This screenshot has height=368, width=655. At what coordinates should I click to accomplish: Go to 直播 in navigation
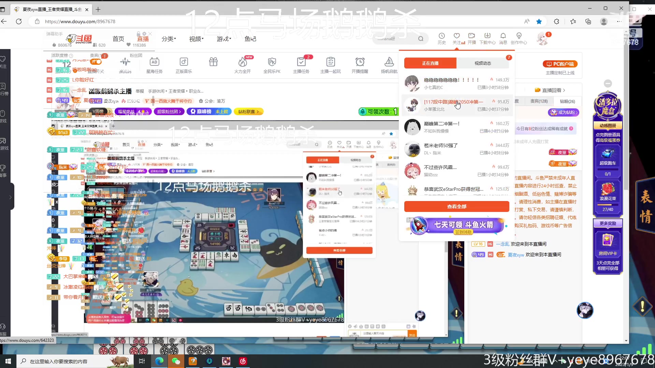tap(143, 39)
